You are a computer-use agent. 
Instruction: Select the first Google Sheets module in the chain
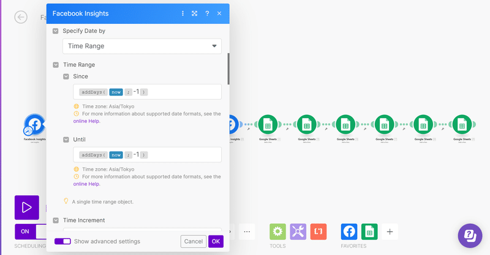pos(268,125)
